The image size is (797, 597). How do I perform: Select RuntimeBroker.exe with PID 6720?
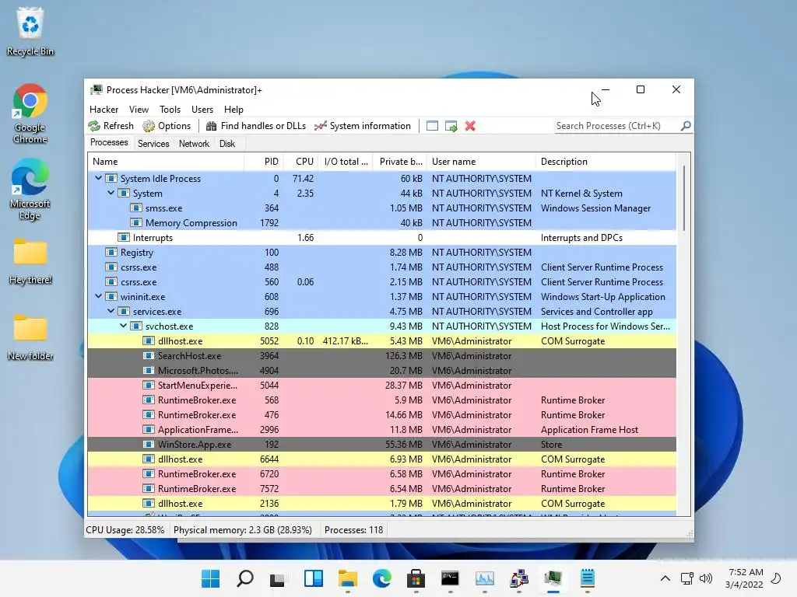tap(381, 473)
